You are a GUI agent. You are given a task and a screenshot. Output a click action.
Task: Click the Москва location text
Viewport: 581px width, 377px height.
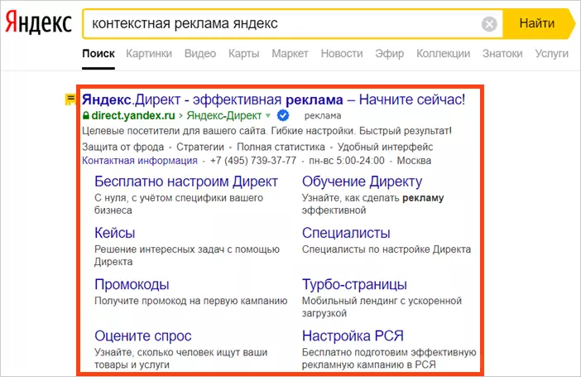coord(414,161)
